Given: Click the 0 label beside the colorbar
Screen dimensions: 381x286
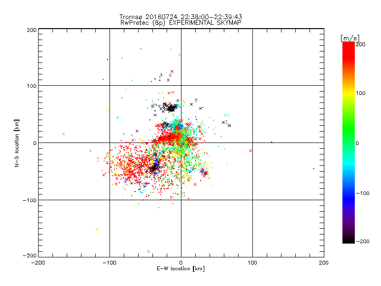Looking at the screenshot, I should pyautogui.click(x=357, y=143).
